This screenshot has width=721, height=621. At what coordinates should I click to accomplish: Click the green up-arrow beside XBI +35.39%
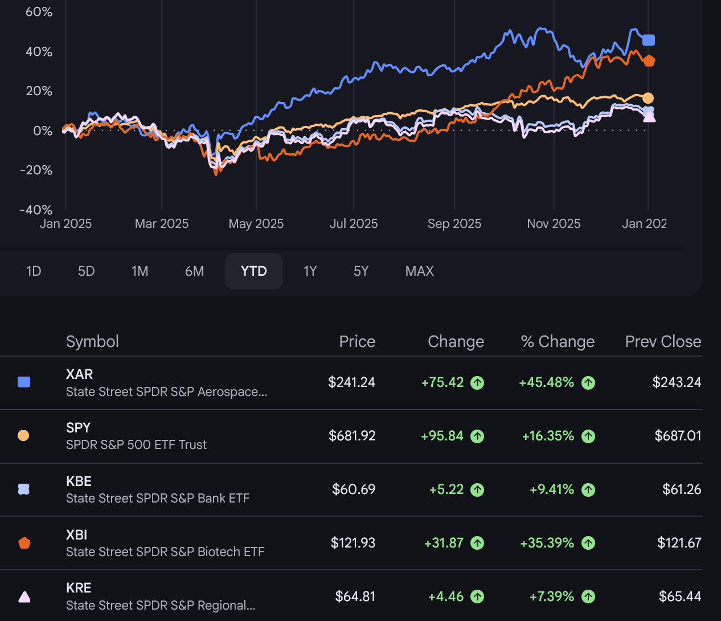point(588,544)
